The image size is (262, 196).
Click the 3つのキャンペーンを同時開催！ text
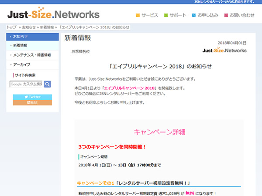[x=112, y=147]
